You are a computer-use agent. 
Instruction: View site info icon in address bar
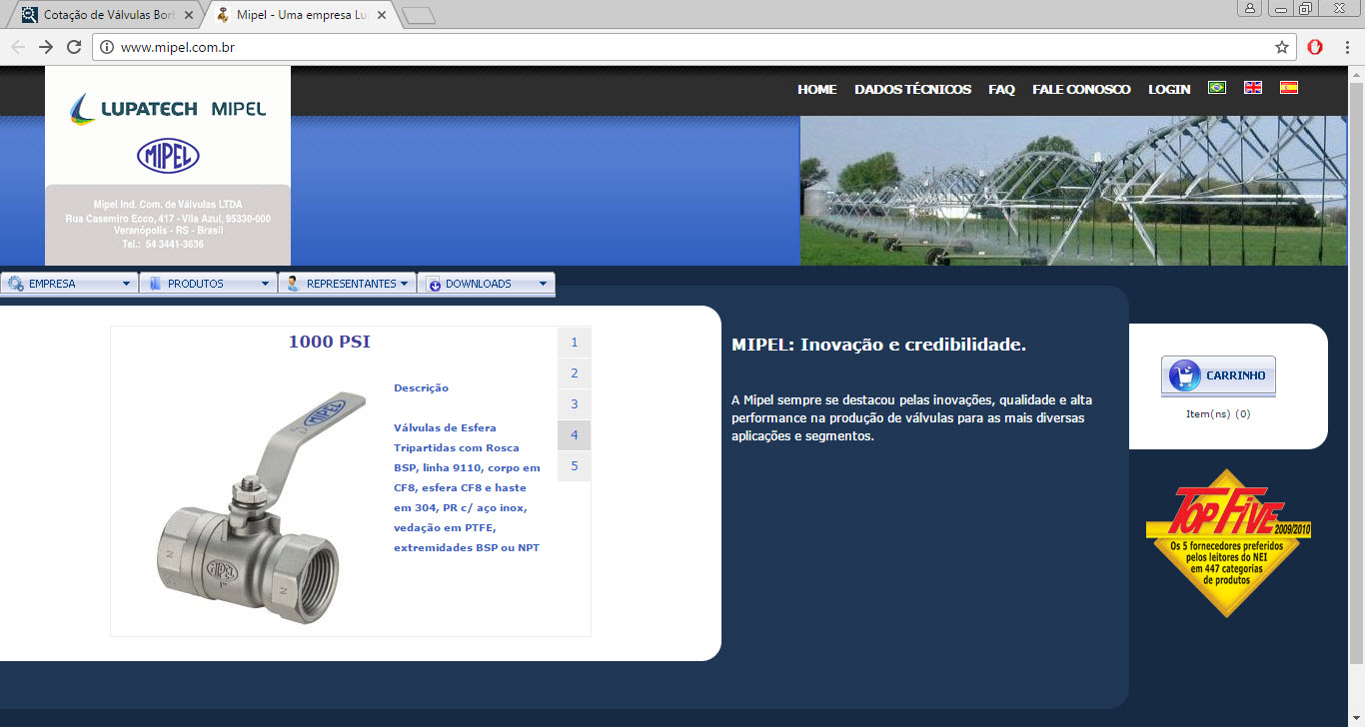[x=106, y=47]
